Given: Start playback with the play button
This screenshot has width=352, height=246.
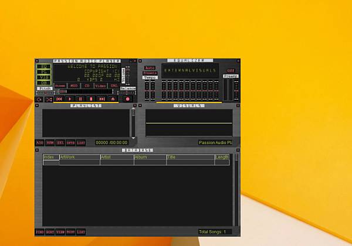Looking at the screenshot, I should (x=70, y=99).
